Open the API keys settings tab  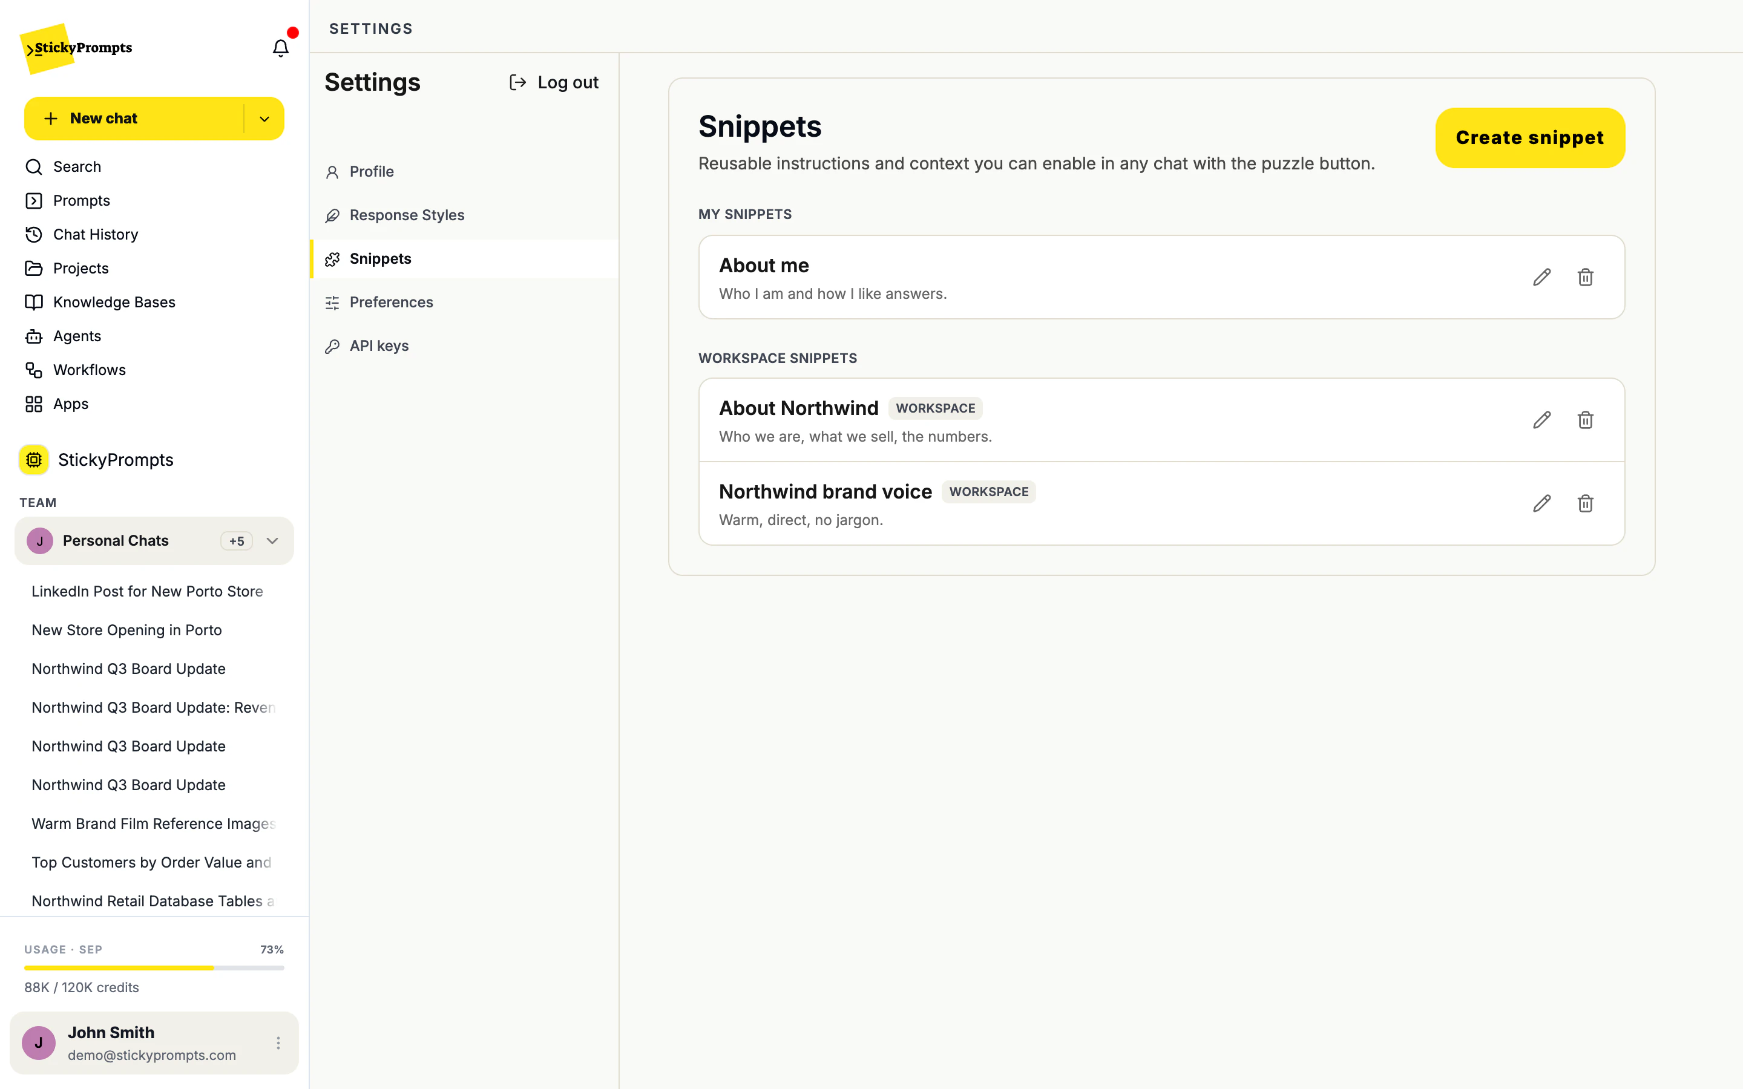point(465,347)
